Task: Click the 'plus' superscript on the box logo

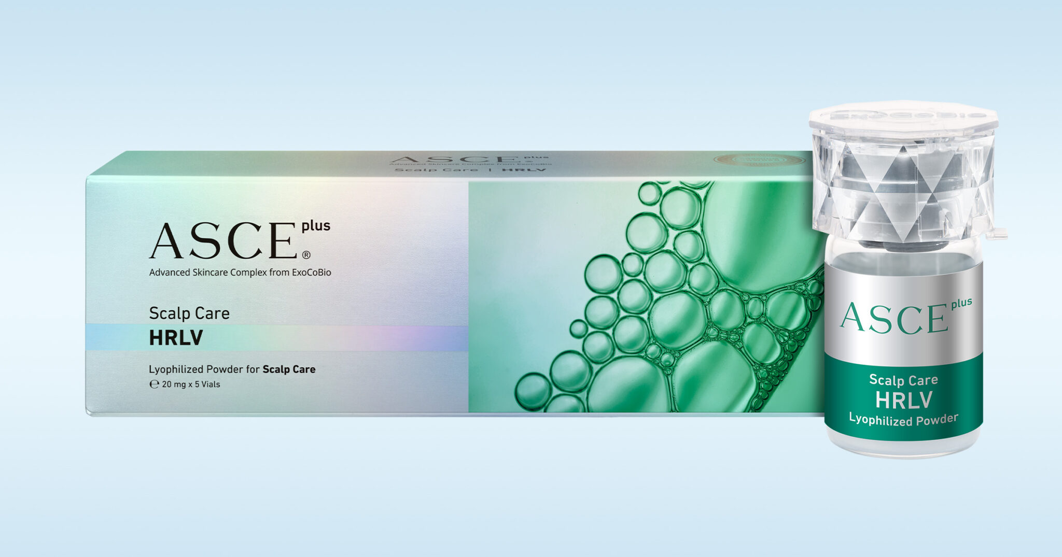Action: click(x=316, y=226)
